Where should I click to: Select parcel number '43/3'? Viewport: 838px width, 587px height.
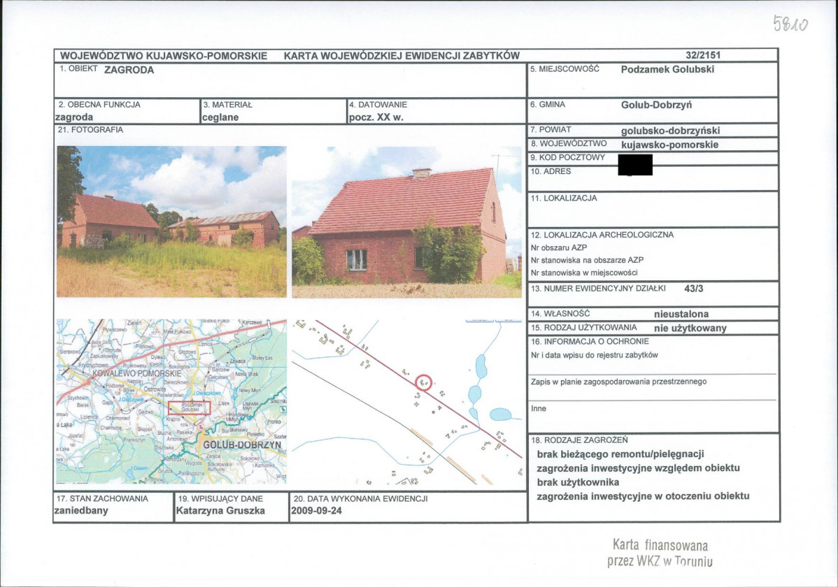(x=694, y=289)
